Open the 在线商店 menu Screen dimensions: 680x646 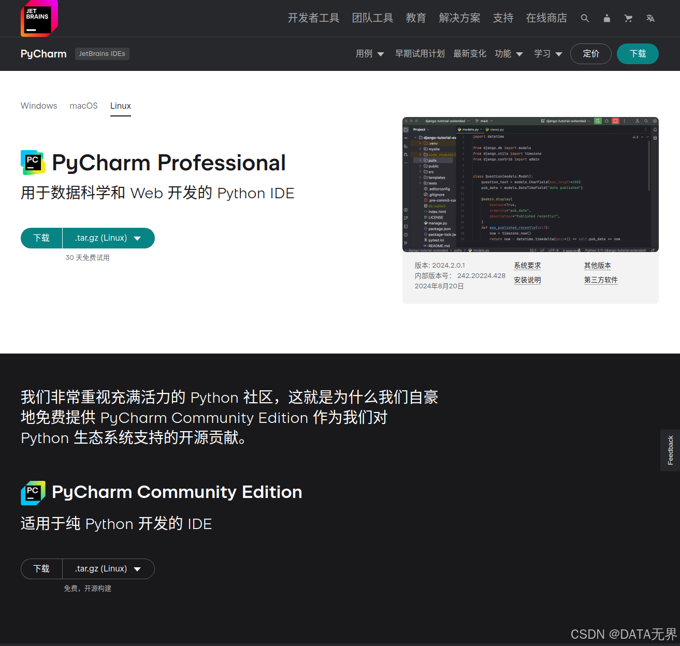coord(546,18)
